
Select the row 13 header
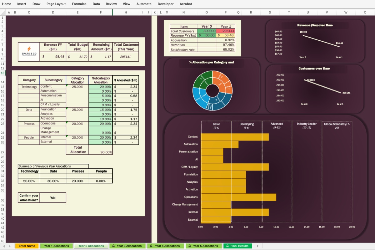coord(2,73)
